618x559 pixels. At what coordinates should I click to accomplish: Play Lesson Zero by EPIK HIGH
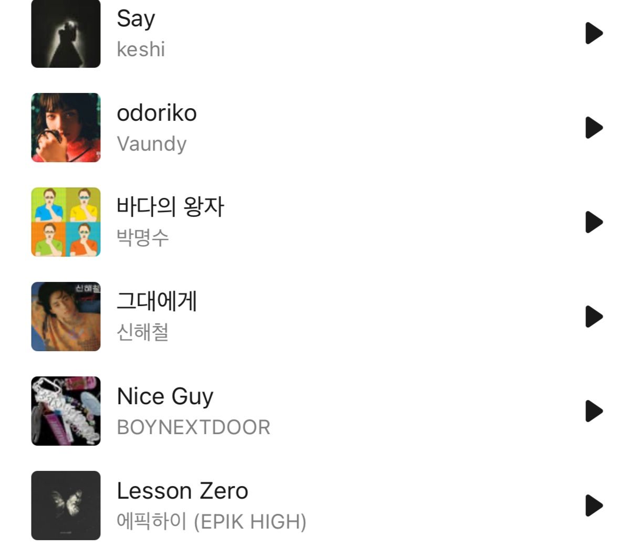[594, 505]
